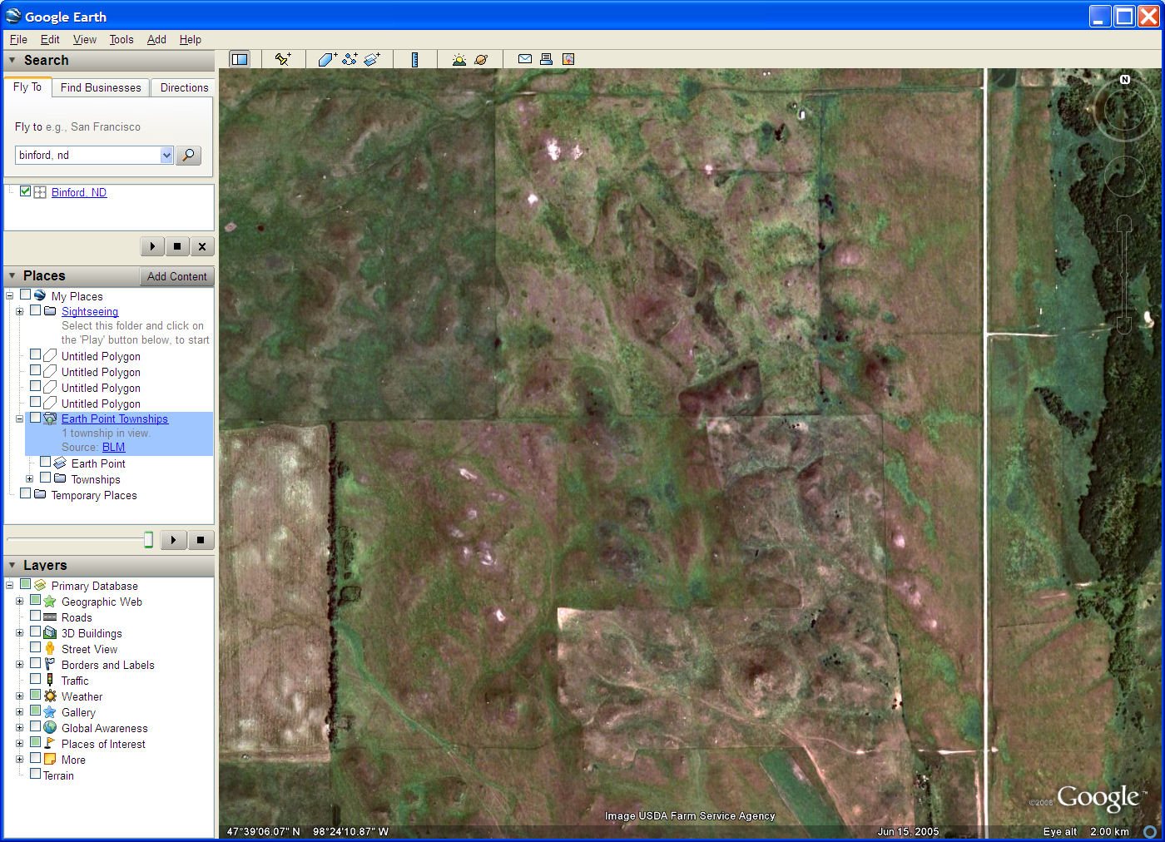Click the Global Awareness globe icon

(50, 728)
